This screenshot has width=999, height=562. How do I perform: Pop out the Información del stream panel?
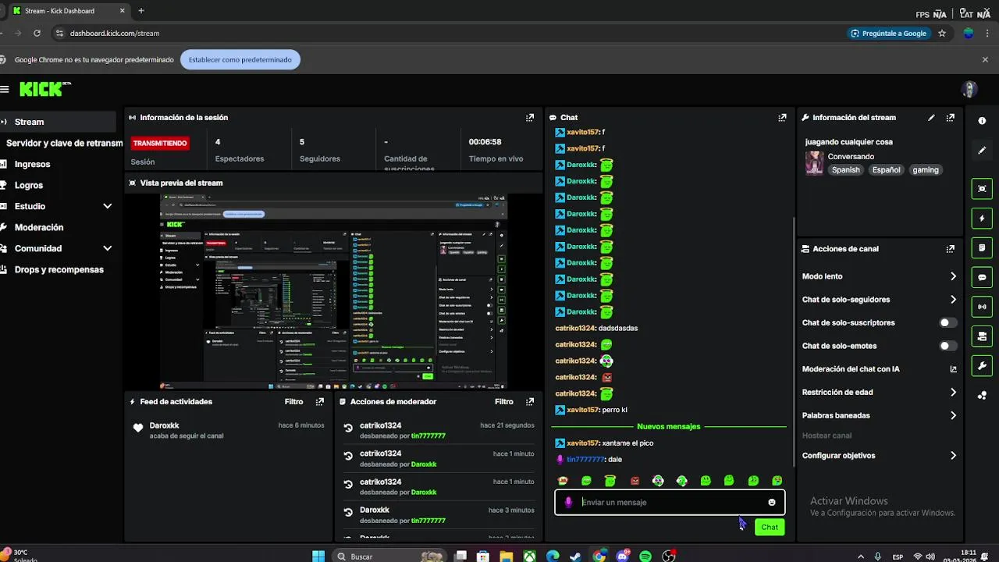[950, 118]
